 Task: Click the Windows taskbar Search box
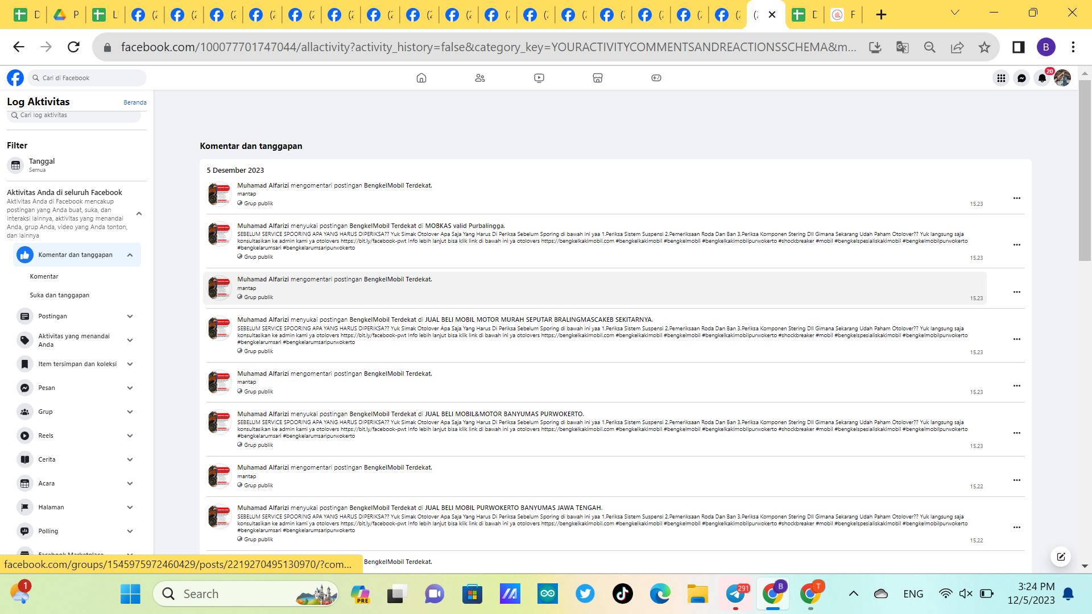(246, 594)
